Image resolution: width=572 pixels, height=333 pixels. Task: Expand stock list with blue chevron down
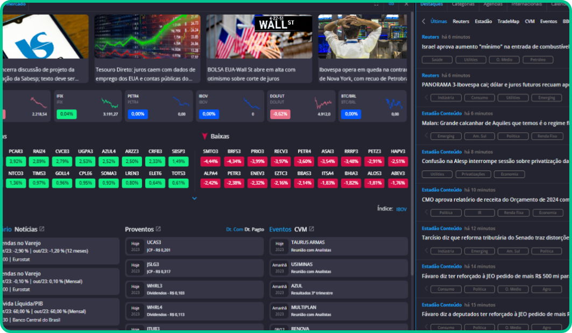coord(195,199)
